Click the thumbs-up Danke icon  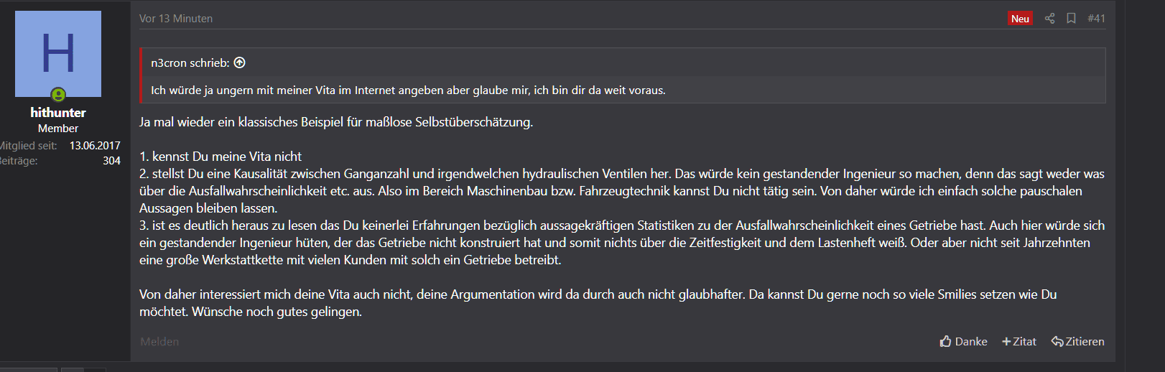945,341
